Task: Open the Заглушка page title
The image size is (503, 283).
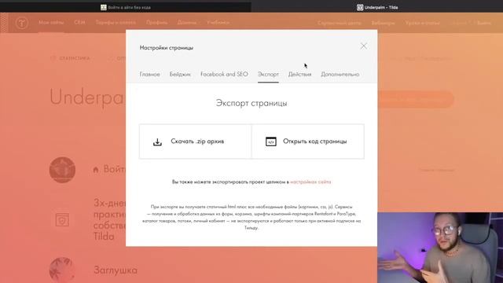Action: coord(116,270)
